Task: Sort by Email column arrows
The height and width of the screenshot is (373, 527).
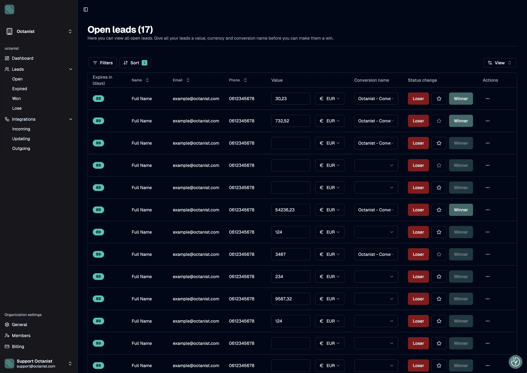Action: coord(188,80)
